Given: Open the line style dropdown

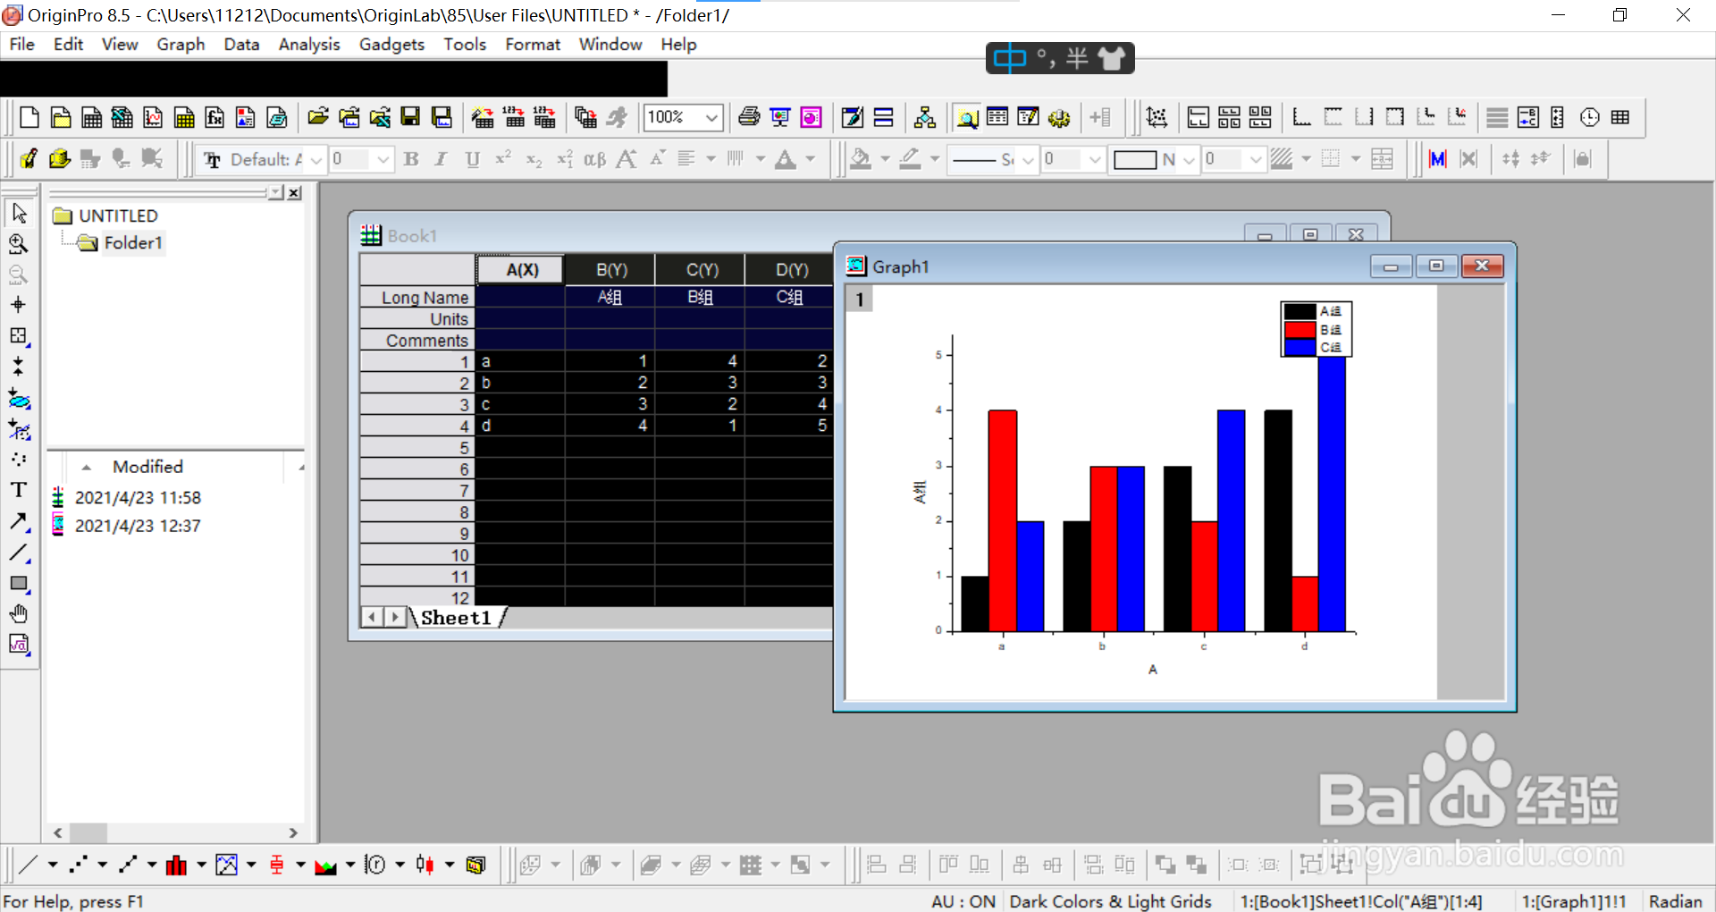Looking at the screenshot, I should [1028, 159].
